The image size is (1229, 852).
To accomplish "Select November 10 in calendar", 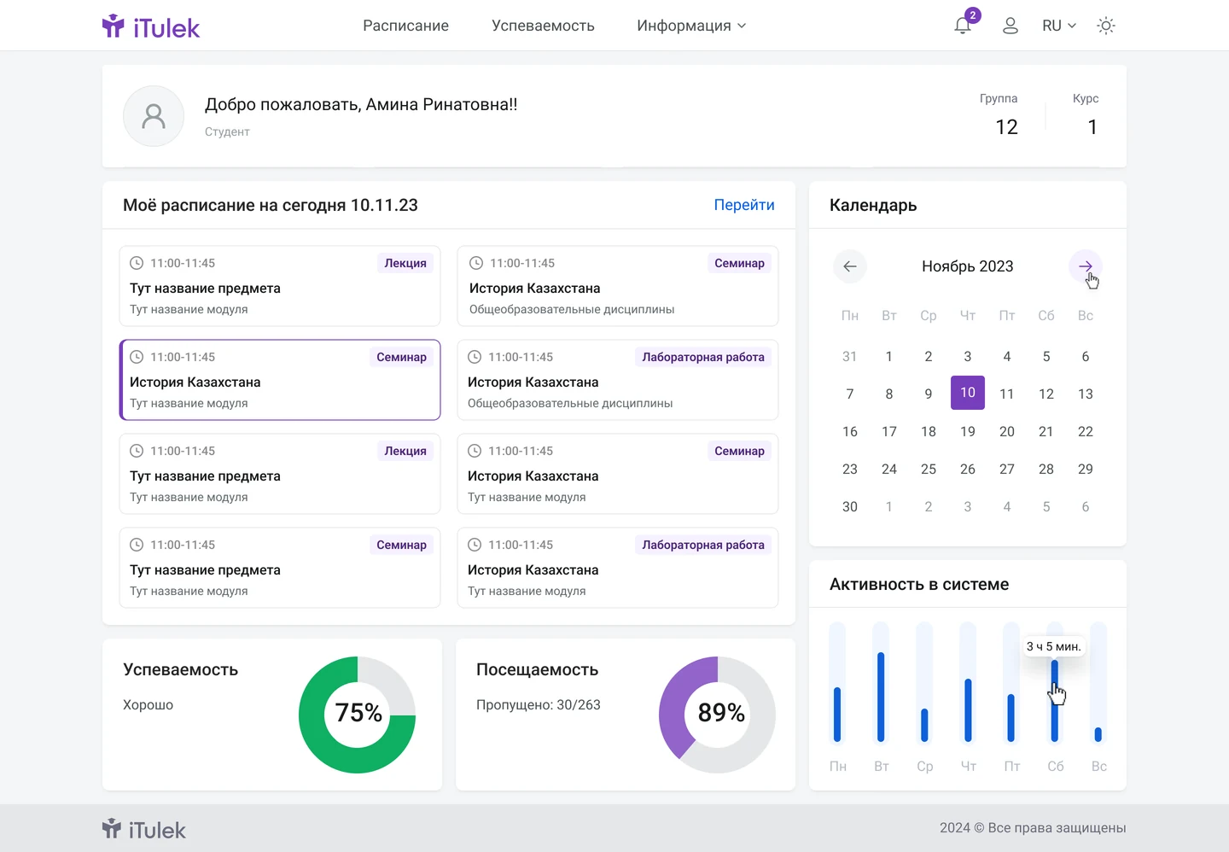I will coord(968,393).
